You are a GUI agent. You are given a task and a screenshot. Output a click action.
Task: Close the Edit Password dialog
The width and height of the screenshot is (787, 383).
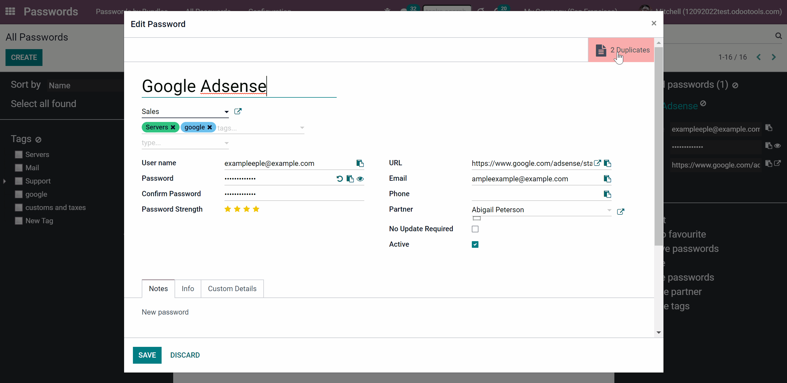pos(654,23)
